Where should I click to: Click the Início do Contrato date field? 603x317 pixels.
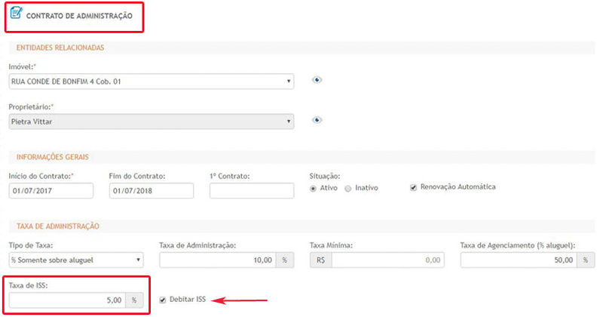tap(51, 190)
